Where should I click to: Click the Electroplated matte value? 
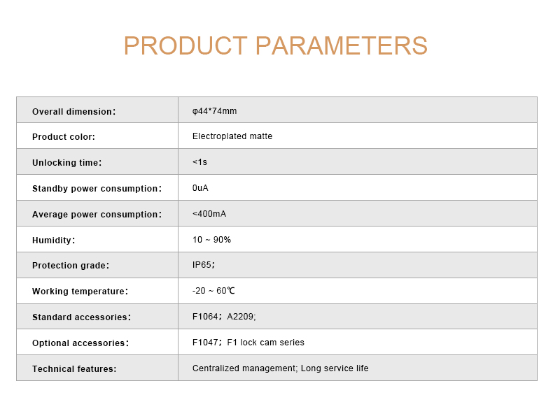(232, 136)
